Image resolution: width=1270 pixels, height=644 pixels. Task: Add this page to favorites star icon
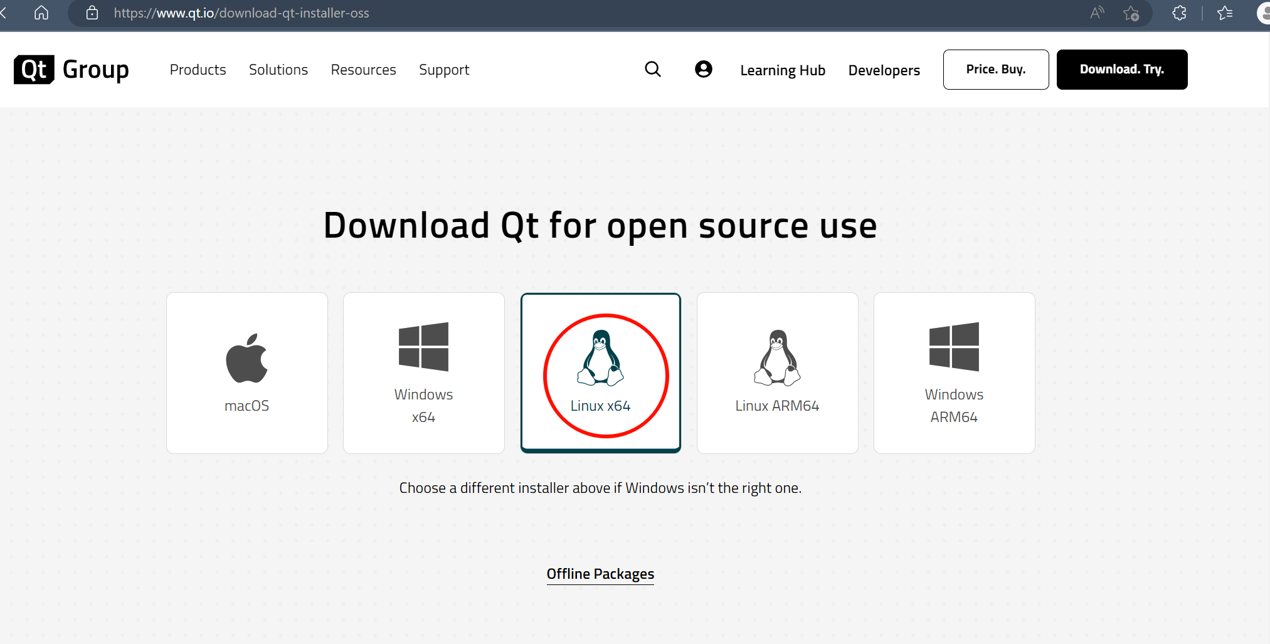point(1131,13)
